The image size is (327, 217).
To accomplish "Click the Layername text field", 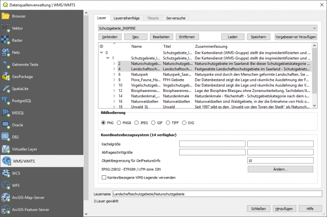I will 217,194.
